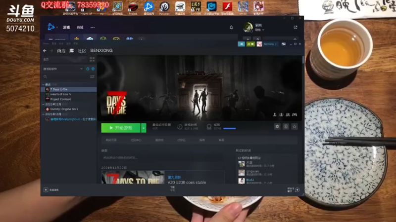Open the game settings gear icon

277,127
